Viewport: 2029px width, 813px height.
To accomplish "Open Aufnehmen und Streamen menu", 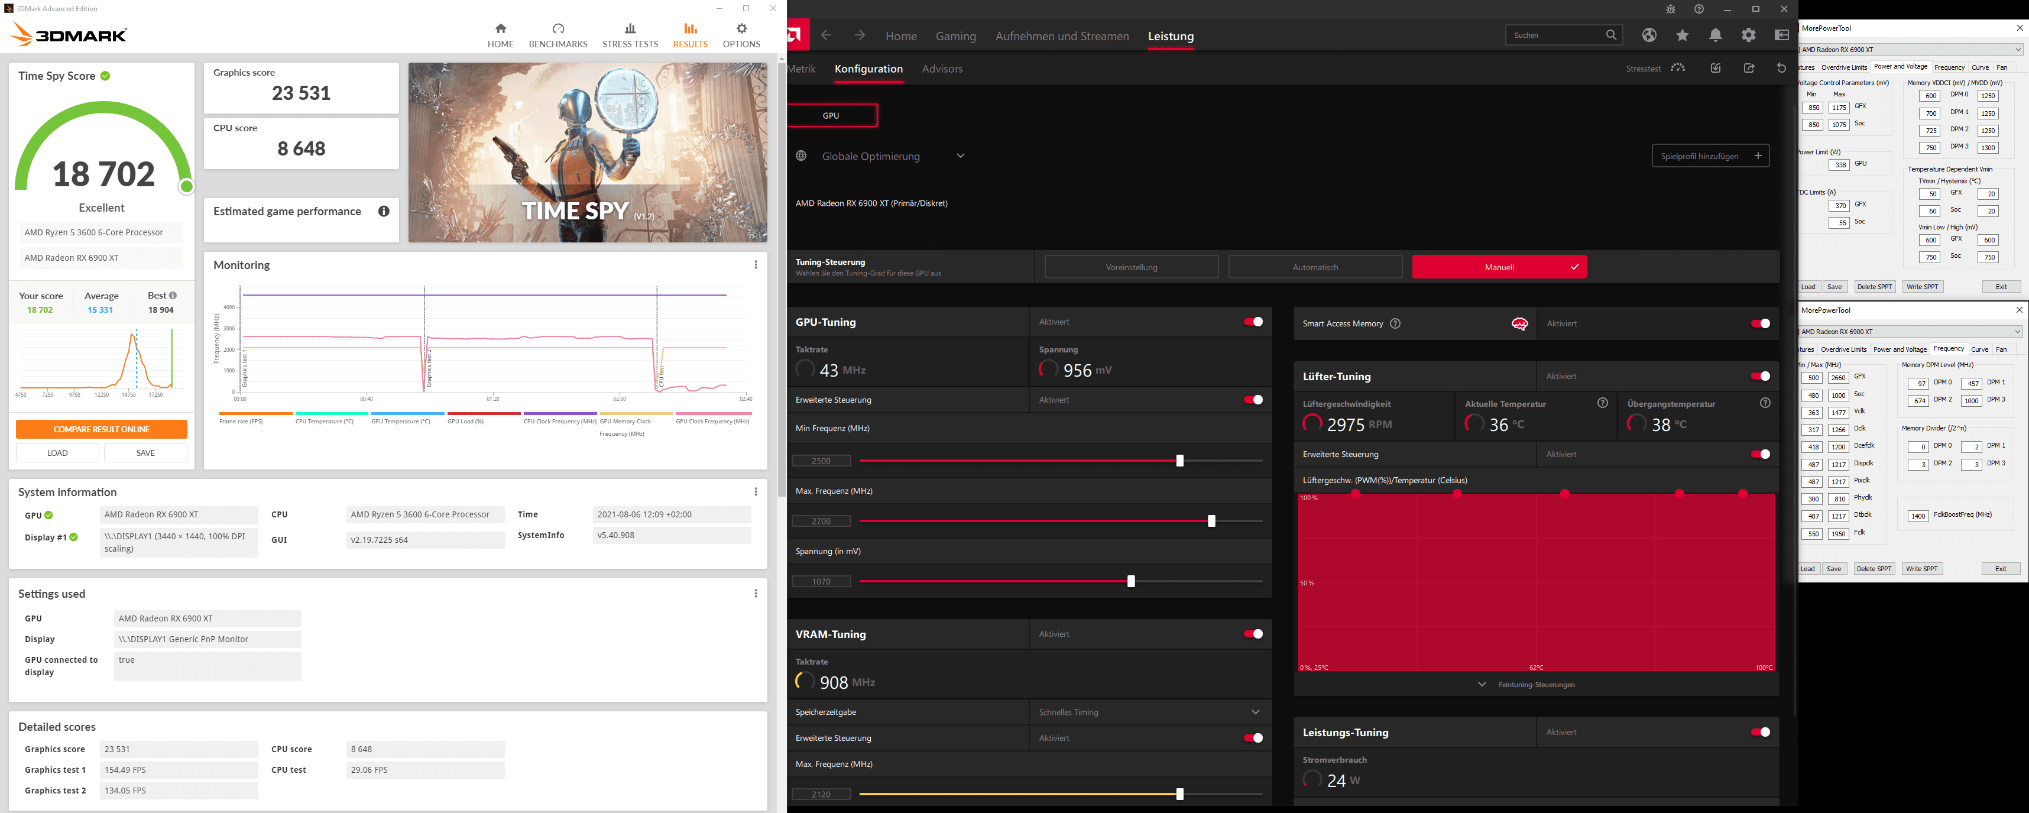I will click(1062, 36).
